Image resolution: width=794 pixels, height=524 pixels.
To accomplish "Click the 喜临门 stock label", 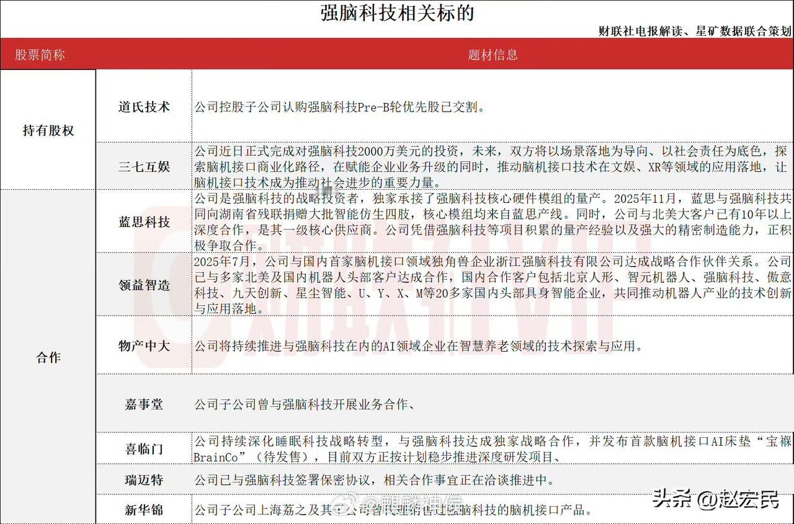I will [x=144, y=449].
